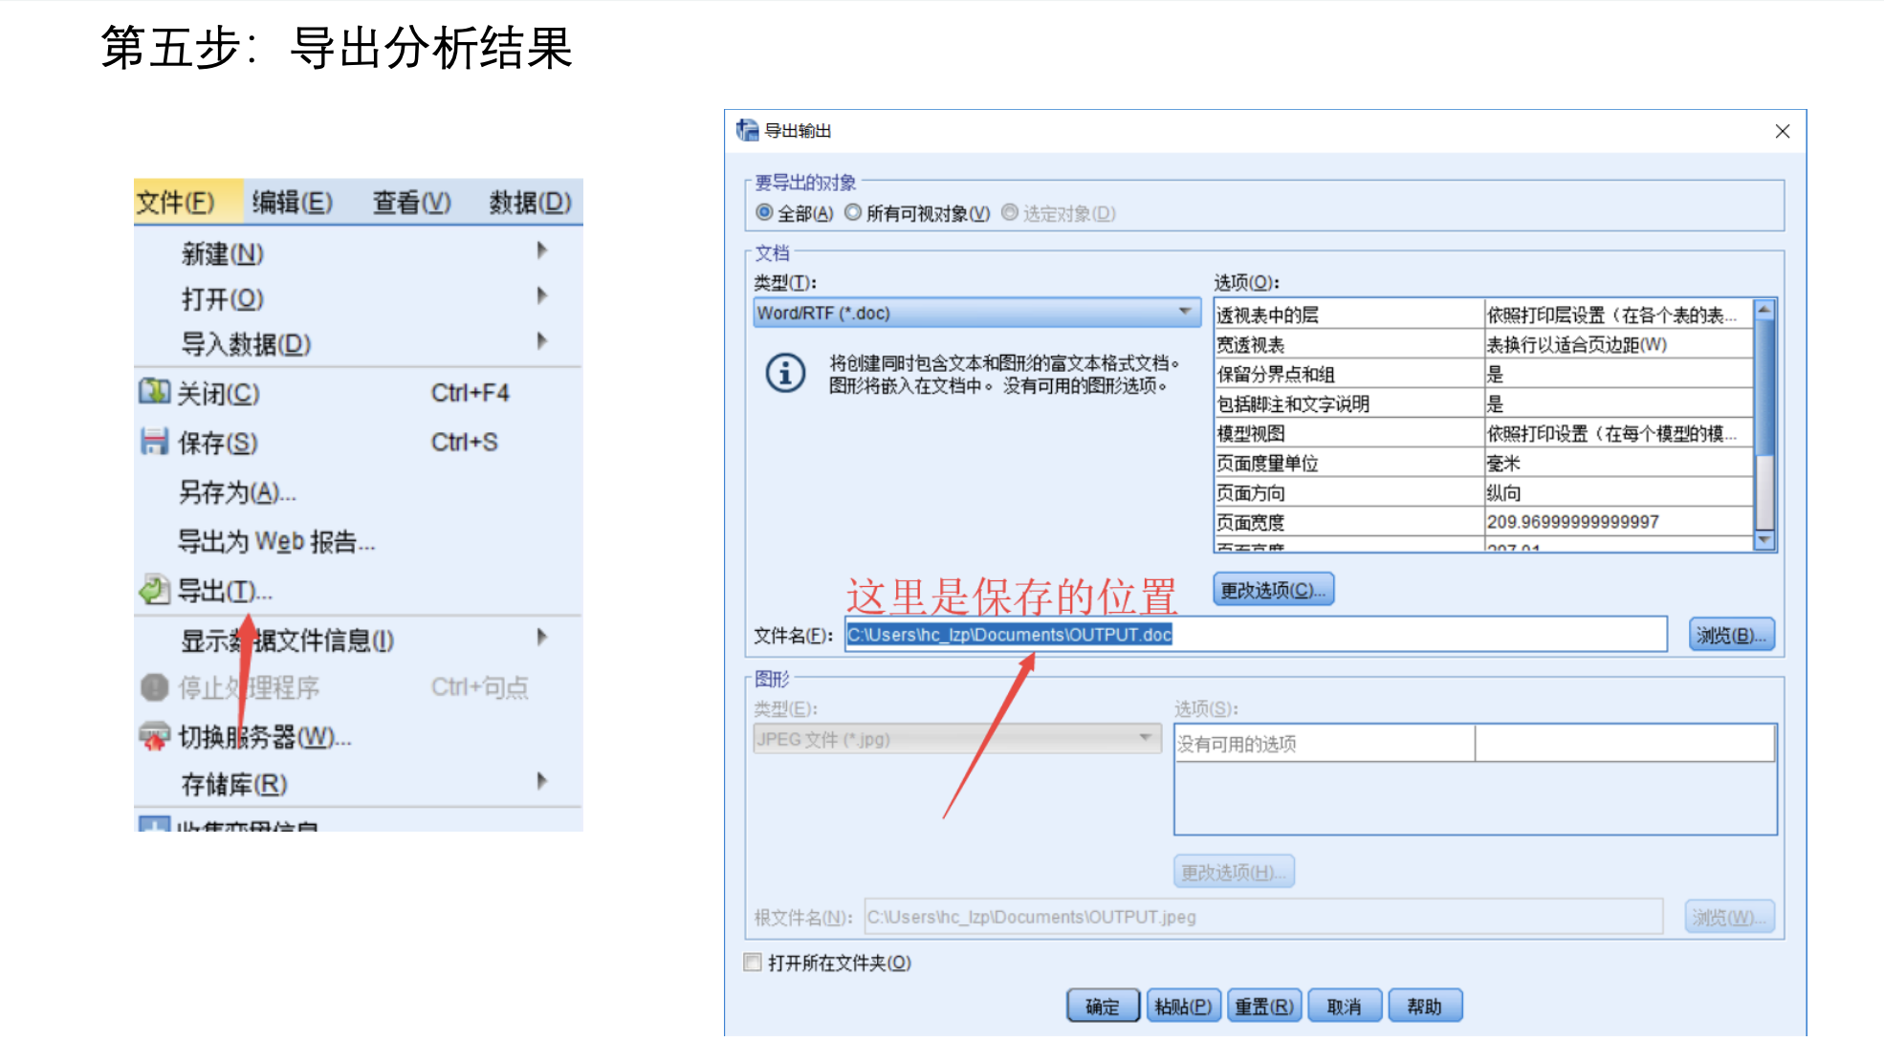This screenshot has width=1884, height=1063.
Task: Select the 所有可视对象(V) radio button
Action: (x=853, y=212)
